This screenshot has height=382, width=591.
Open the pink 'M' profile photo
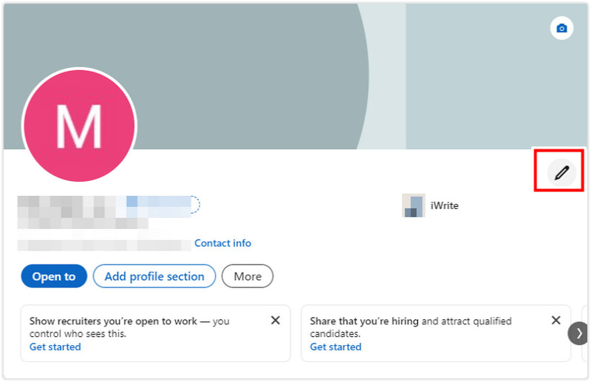click(79, 125)
